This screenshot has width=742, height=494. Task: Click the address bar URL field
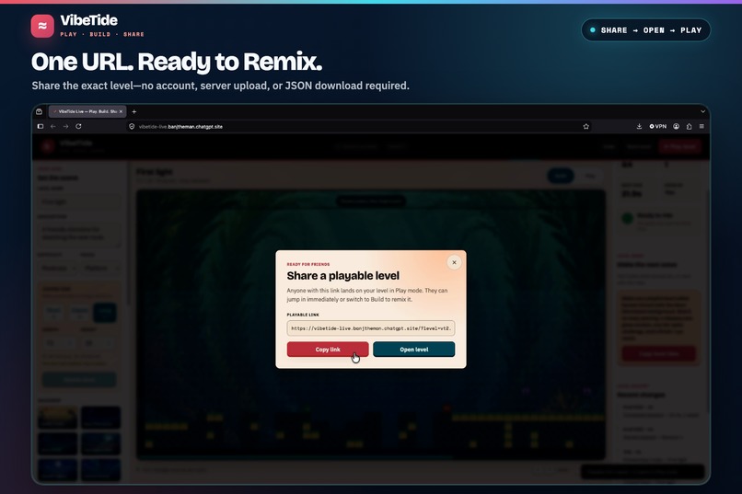click(360, 126)
